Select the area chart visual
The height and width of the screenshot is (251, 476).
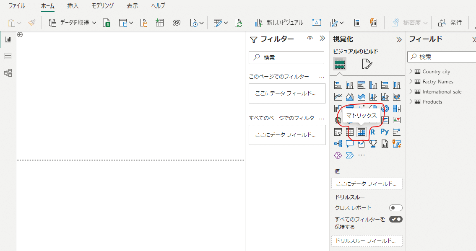click(x=350, y=97)
